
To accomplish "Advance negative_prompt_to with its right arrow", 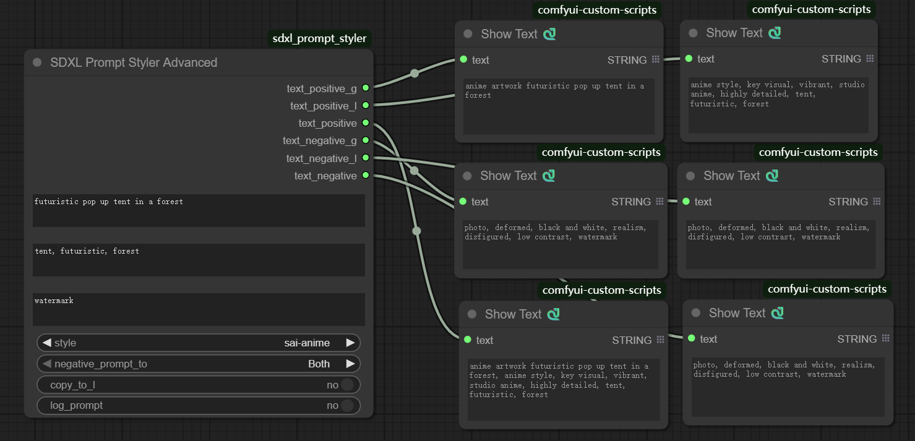I will (x=350, y=364).
